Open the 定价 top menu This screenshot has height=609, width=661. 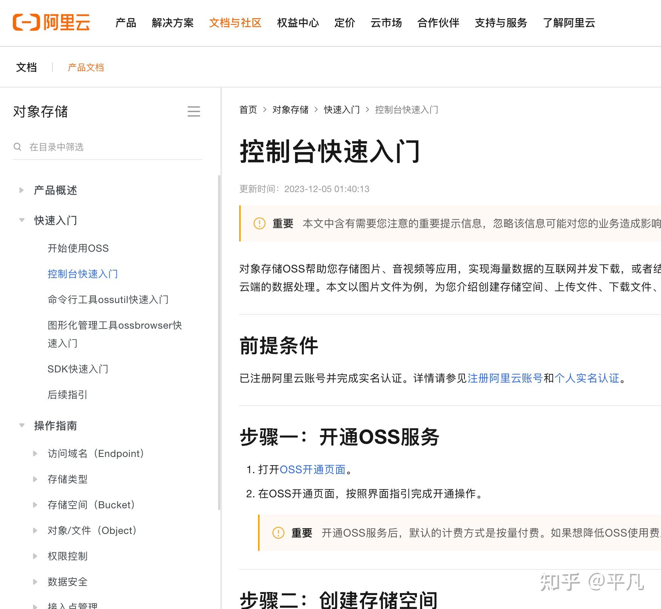point(345,23)
